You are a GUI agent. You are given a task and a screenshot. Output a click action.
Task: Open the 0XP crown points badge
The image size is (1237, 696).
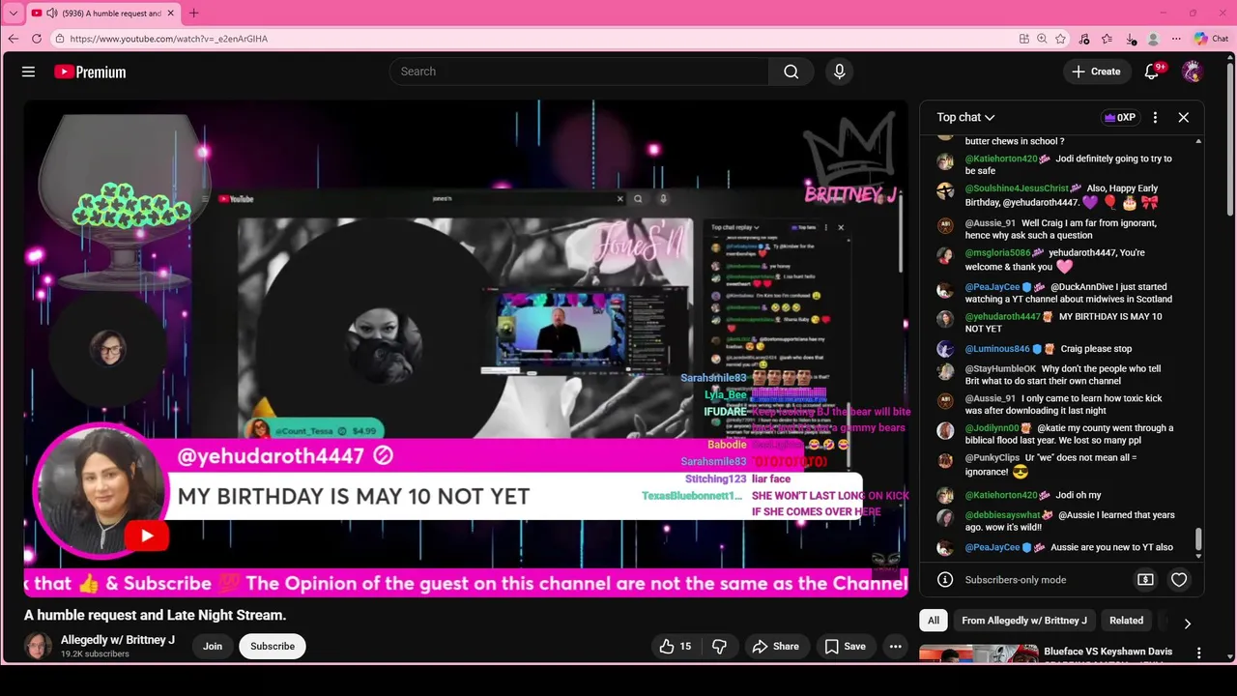(1120, 117)
